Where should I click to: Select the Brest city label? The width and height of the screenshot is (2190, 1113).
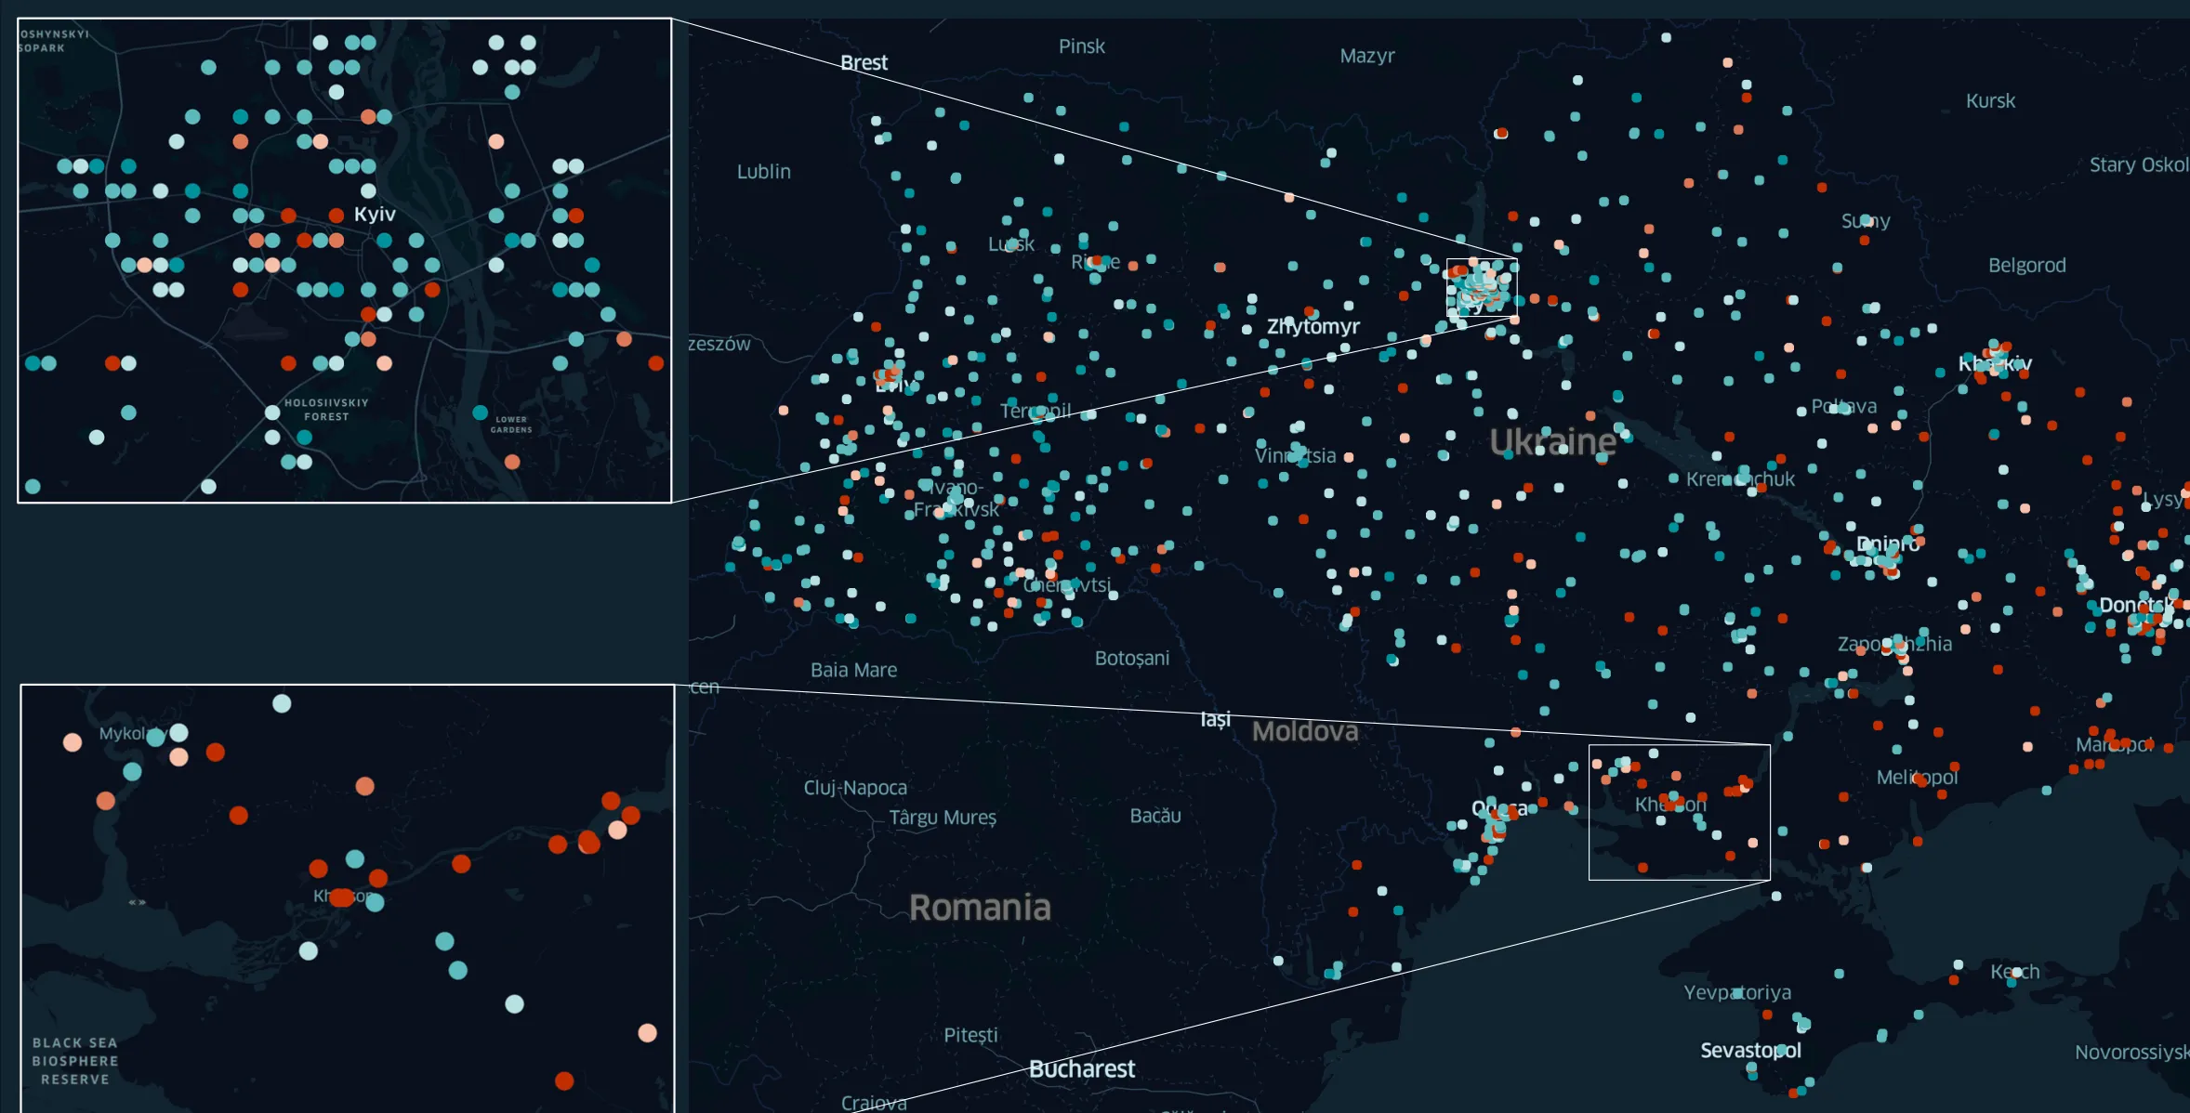pos(864,62)
